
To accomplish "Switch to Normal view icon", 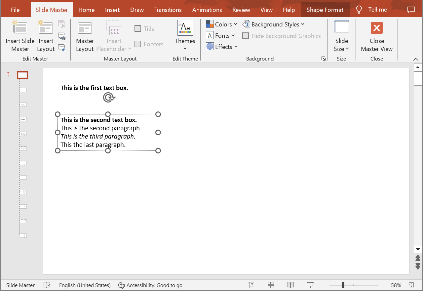I will (251, 285).
